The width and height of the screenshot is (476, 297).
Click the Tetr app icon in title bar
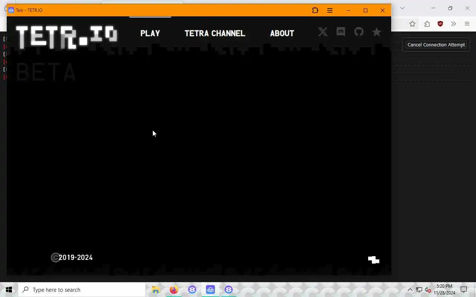(11, 10)
